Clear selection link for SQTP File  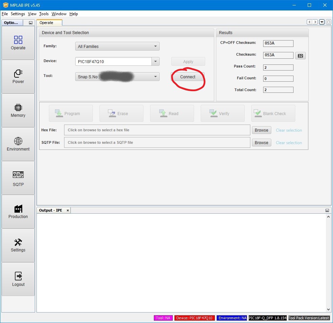click(x=289, y=142)
